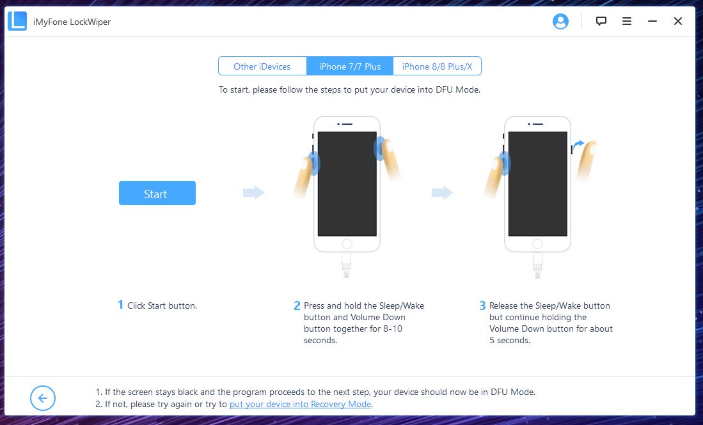Close the LockWiper window
Image resolution: width=703 pixels, height=425 pixels.
(678, 21)
